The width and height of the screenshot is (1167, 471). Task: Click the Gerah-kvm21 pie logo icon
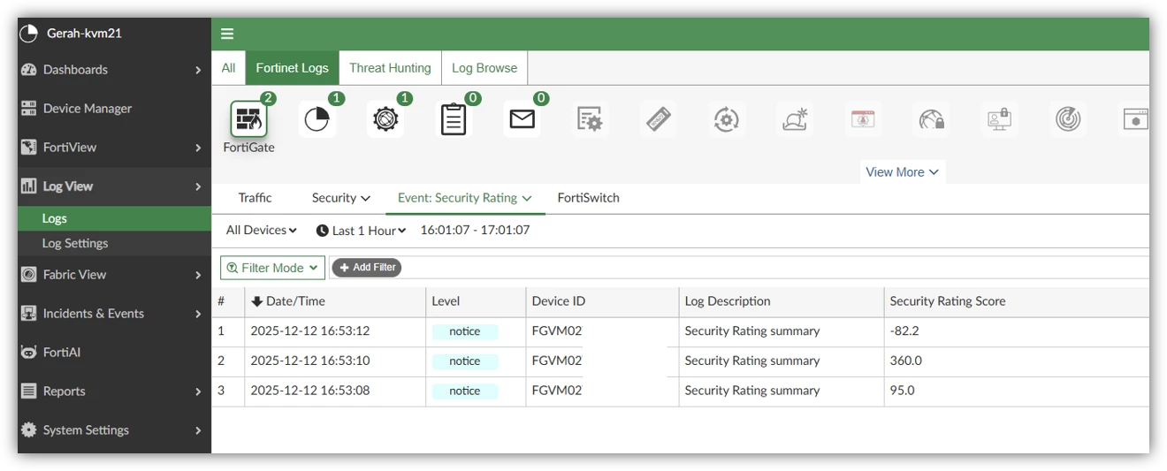tap(29, 33)
